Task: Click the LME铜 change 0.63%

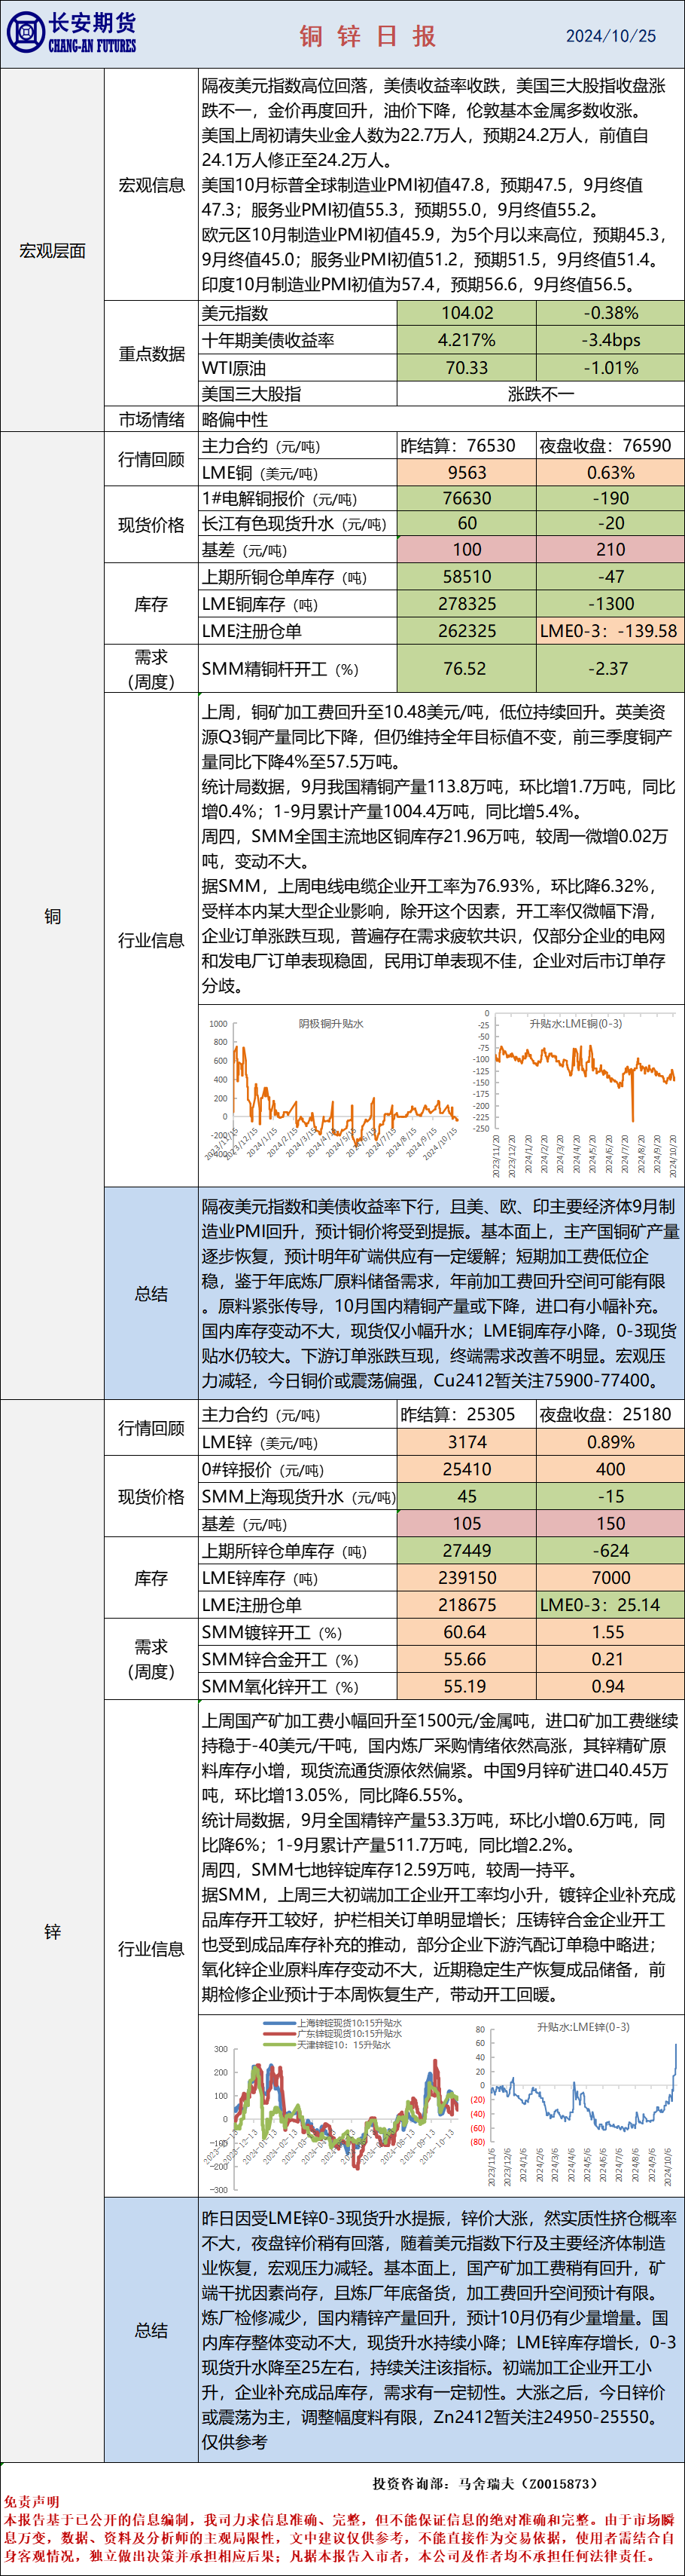Action: tap(610, 473)
